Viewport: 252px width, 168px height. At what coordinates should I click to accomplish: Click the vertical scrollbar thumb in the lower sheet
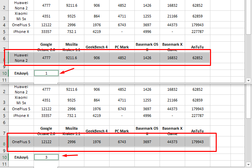(x=248, y=101)
